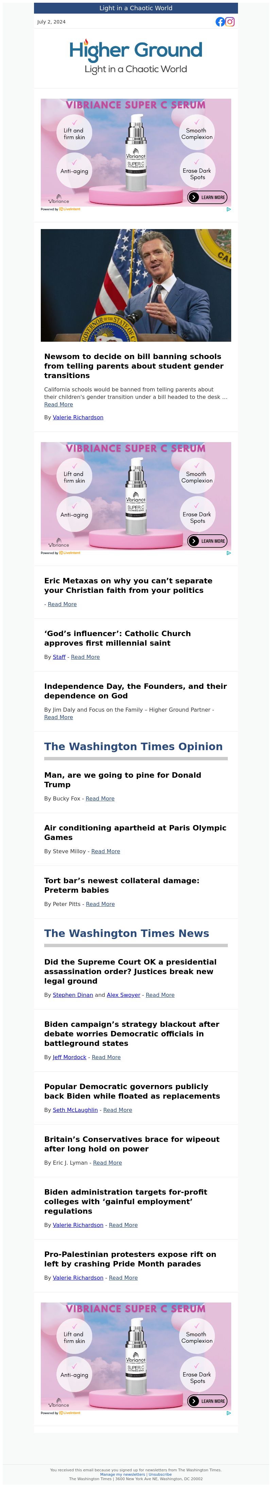The image size is (272, 1488).
Task: Click Unsubscribe link in footer
Action: [160, 1474]
